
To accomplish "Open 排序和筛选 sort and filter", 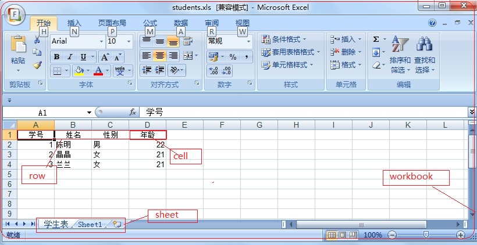I will [400, 55].
